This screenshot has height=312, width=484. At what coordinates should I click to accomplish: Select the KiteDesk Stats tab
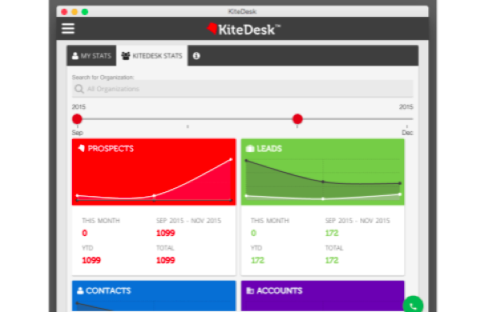tap(152, 56)
